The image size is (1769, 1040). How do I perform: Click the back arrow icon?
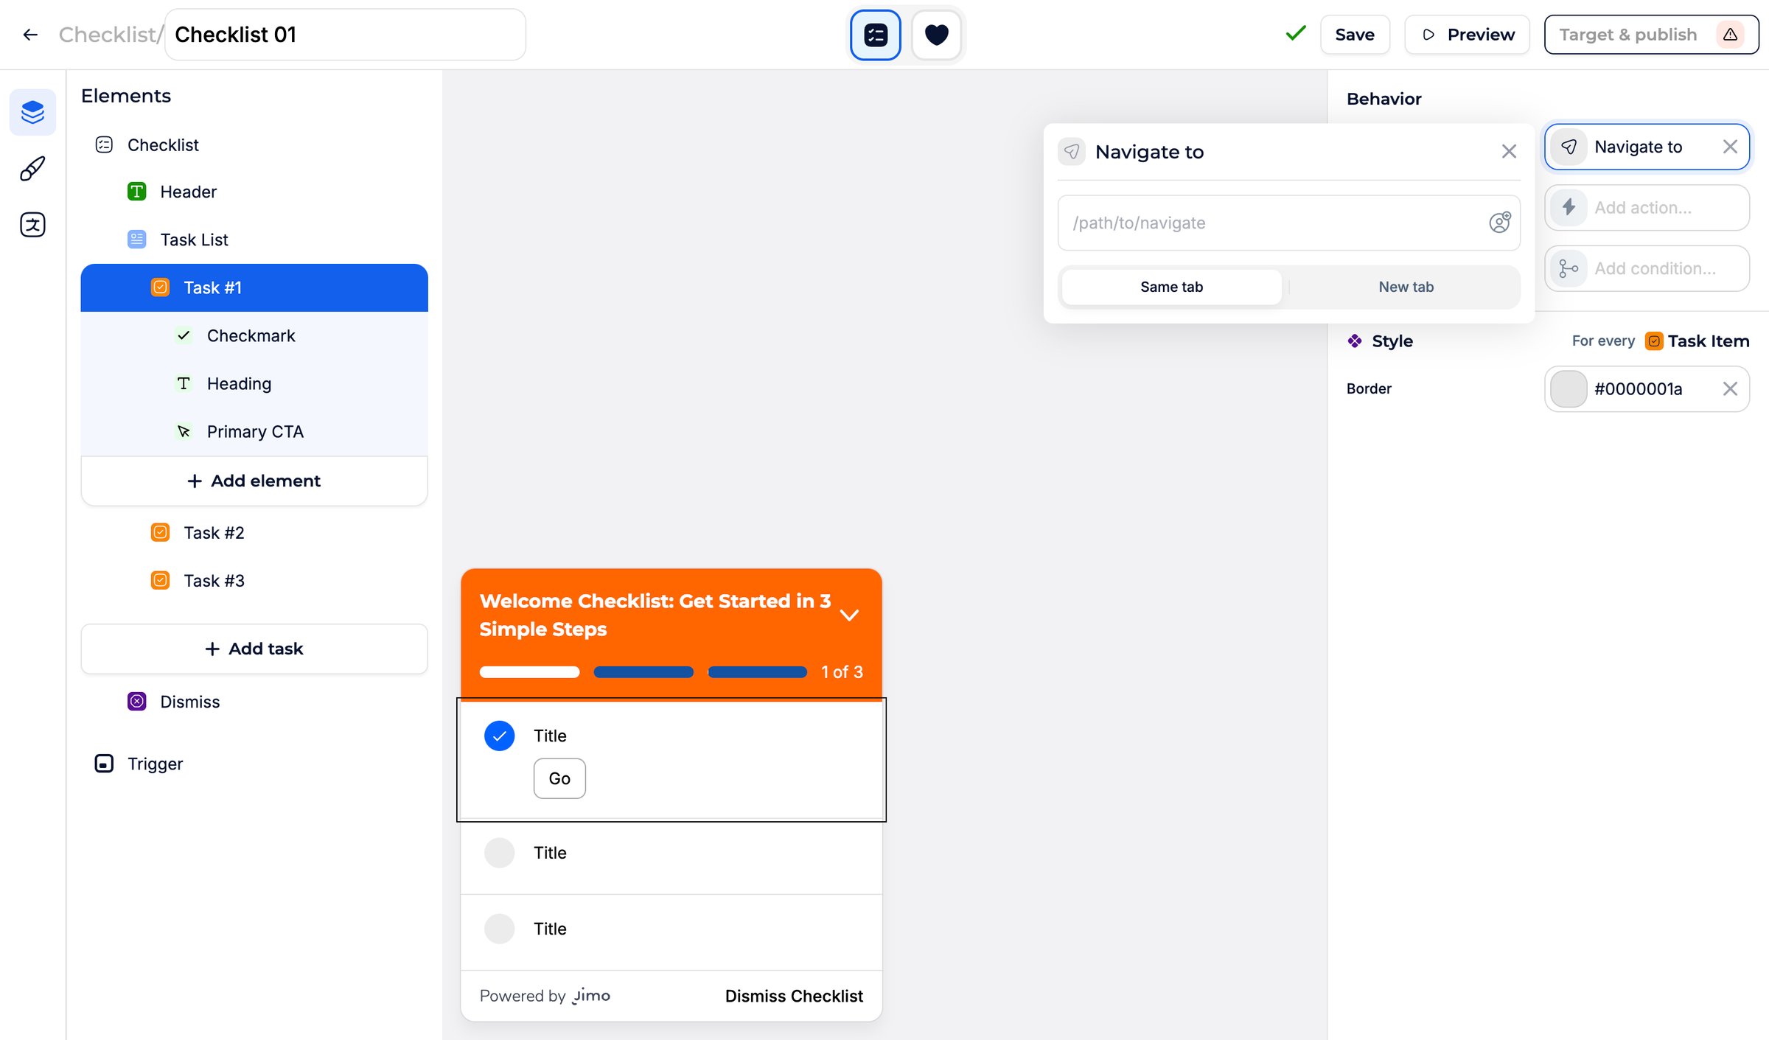tap(30, 35)
